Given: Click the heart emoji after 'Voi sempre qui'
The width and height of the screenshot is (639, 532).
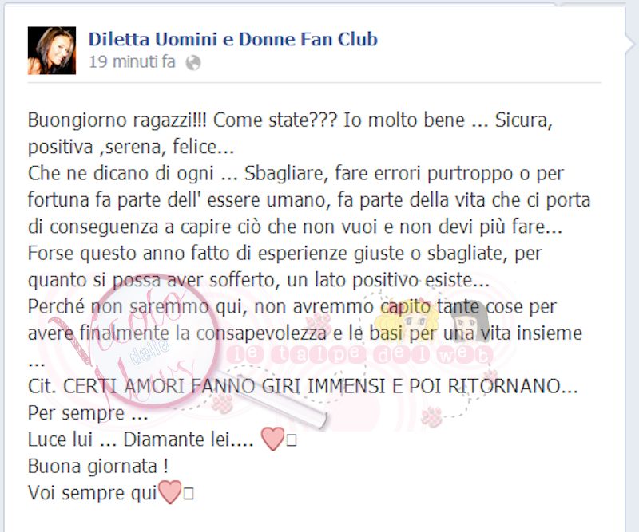Looking at the screenshot, I should tap(169, 492).
